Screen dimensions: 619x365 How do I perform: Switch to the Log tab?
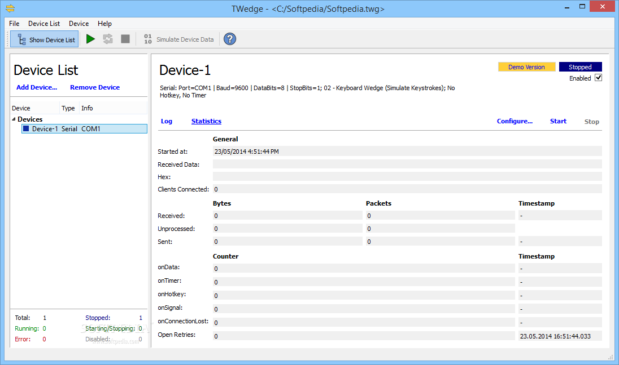coord(166,121)
